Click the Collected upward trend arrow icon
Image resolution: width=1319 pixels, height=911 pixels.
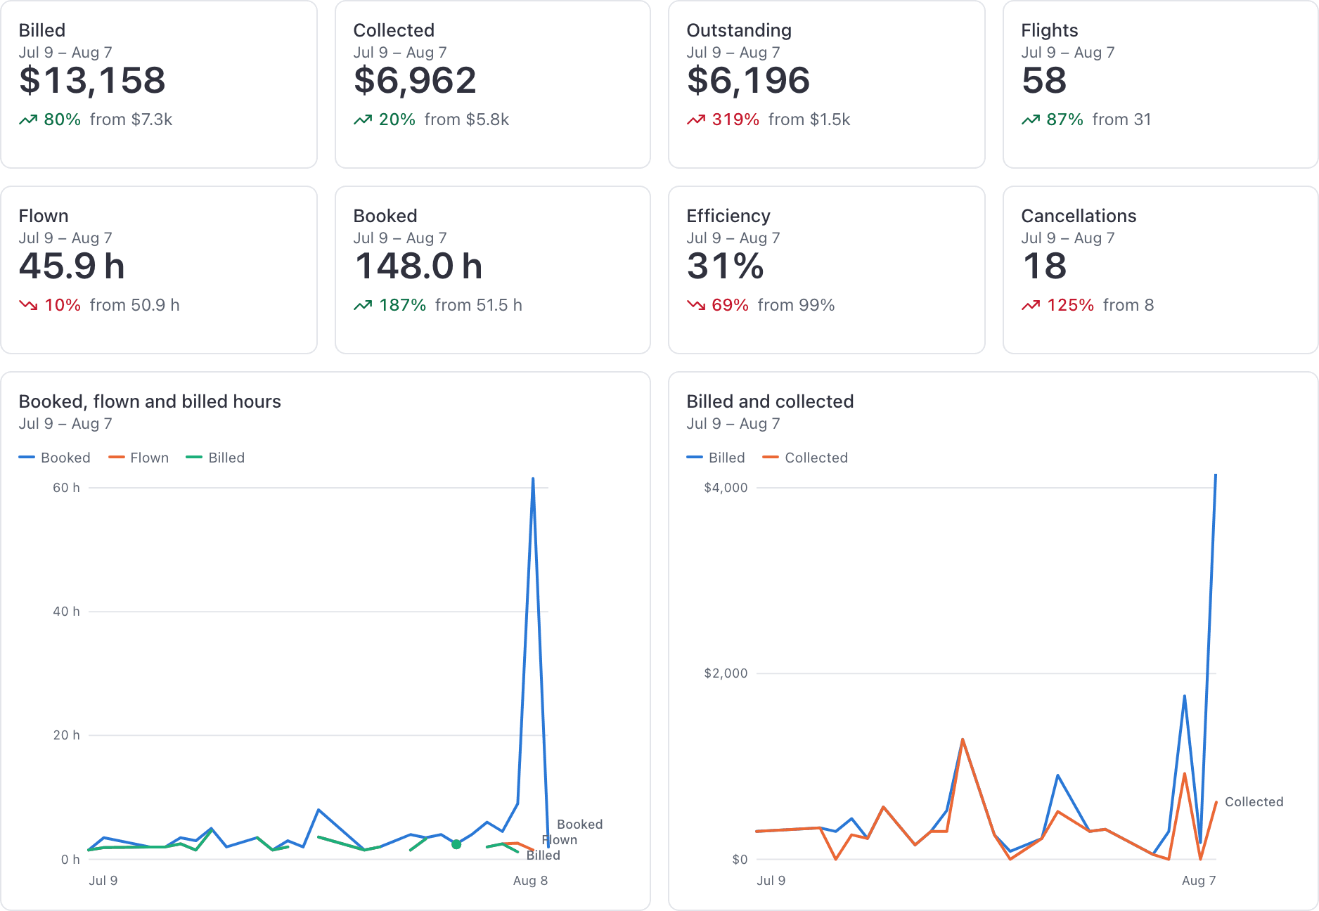tap(363, 119)
